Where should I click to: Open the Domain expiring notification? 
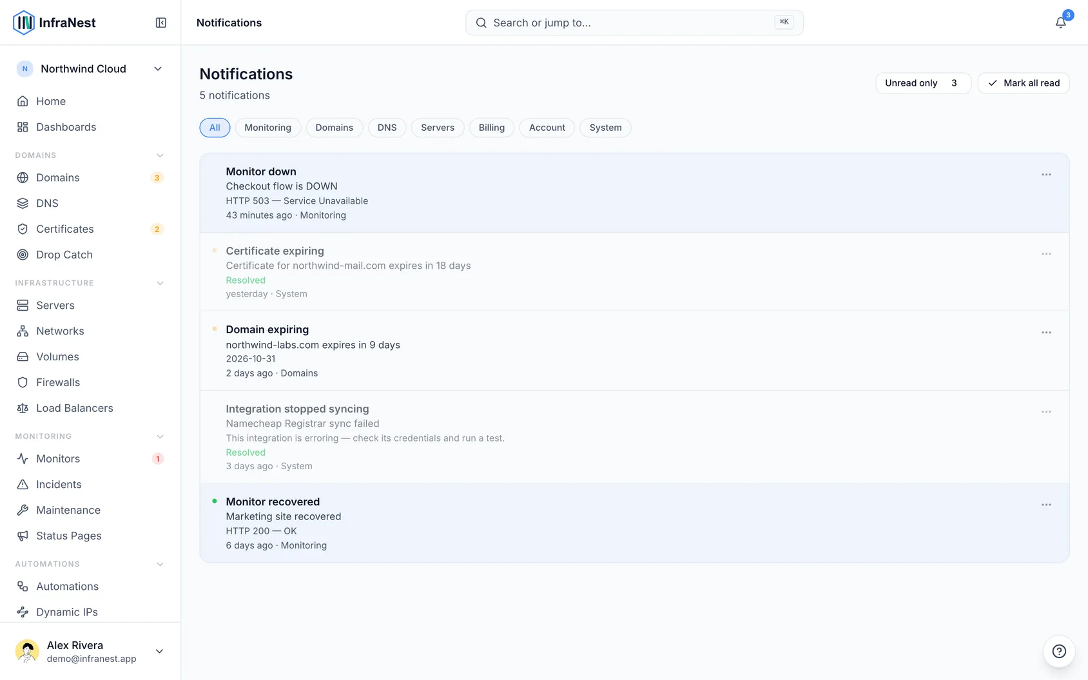(634, 351)
